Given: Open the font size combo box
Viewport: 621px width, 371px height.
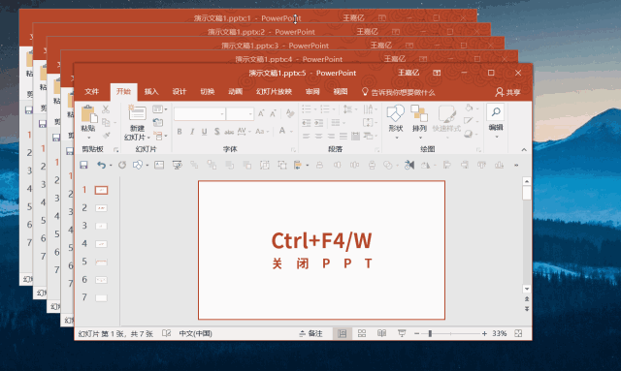Looking at the screenshot, I should click(240, 114).
